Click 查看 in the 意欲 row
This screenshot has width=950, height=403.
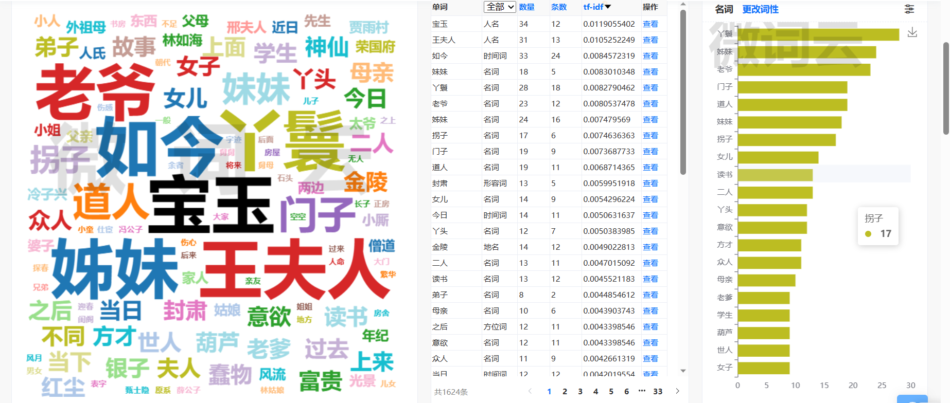coord(650,342)
